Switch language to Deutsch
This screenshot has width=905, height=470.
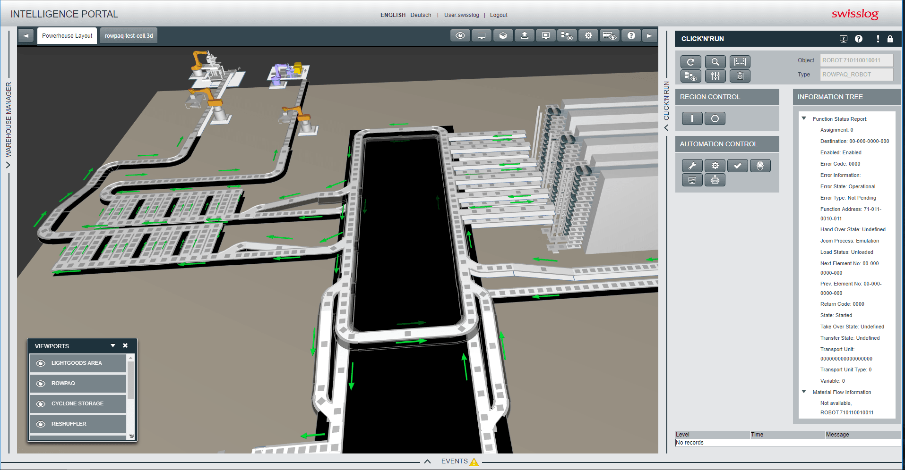(x=421, y=15)
